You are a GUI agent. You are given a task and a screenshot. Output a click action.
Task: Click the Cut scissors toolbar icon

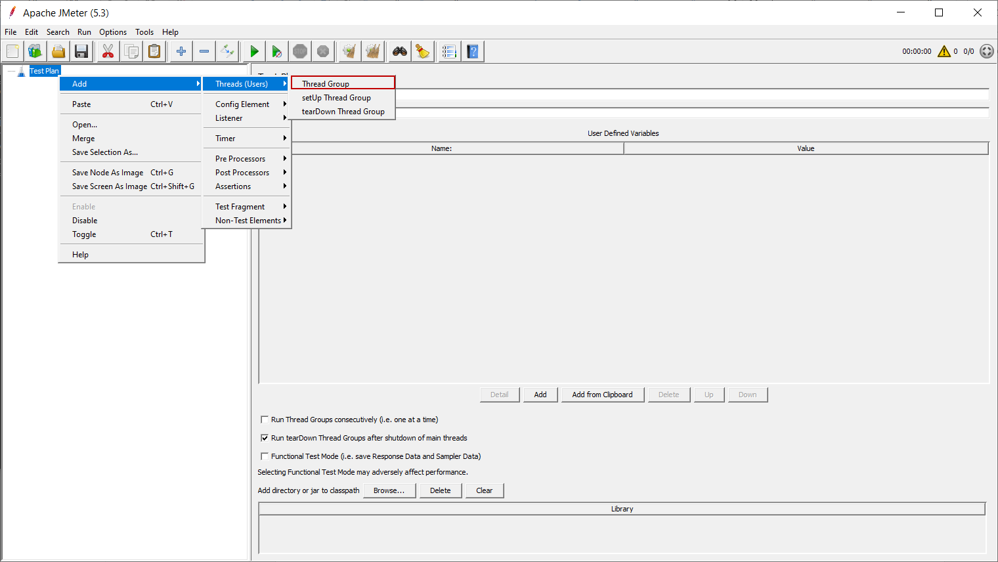tap(108, 51)
